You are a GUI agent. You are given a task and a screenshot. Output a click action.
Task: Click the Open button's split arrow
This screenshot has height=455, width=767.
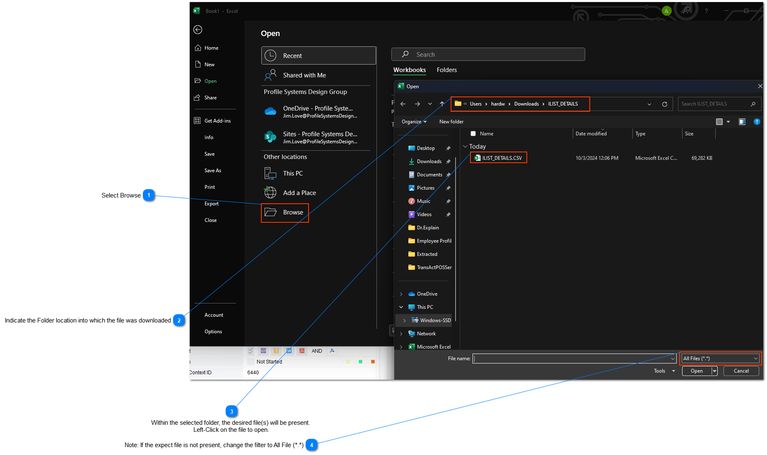(x=714, y=371)
